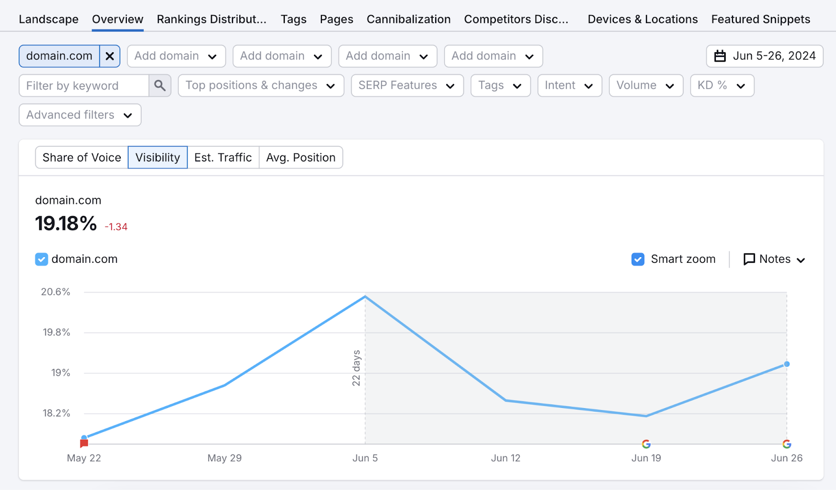Click the Jun 5-26, 2024 date button

[x=764, y=56]
